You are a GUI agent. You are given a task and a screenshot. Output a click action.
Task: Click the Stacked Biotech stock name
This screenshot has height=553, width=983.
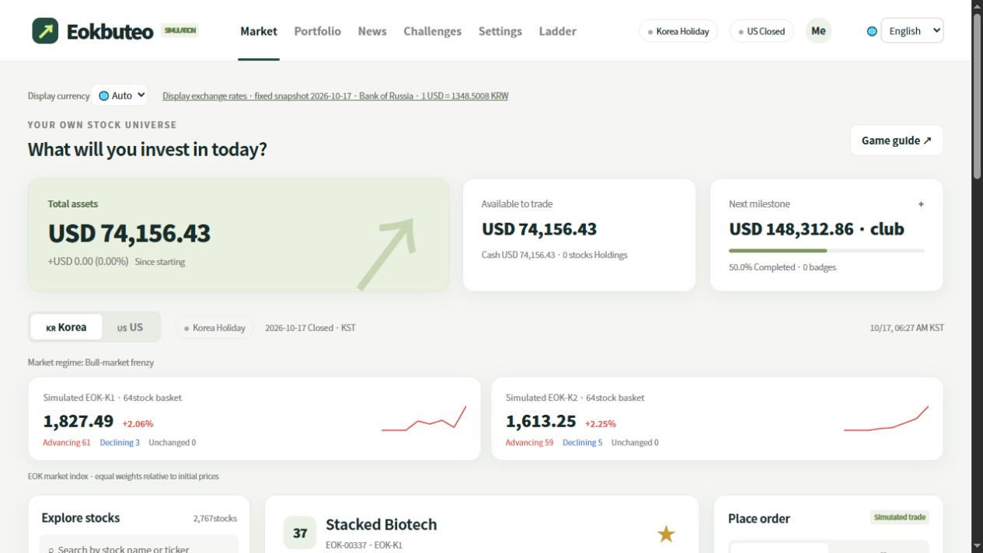click(382, 524)
